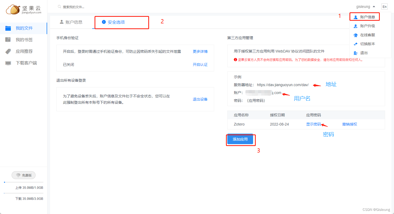The height and width of the screenshot is (214, 394).
Task: Click the info icon on 安全选项 tab
Action: (x=104, y=22)
